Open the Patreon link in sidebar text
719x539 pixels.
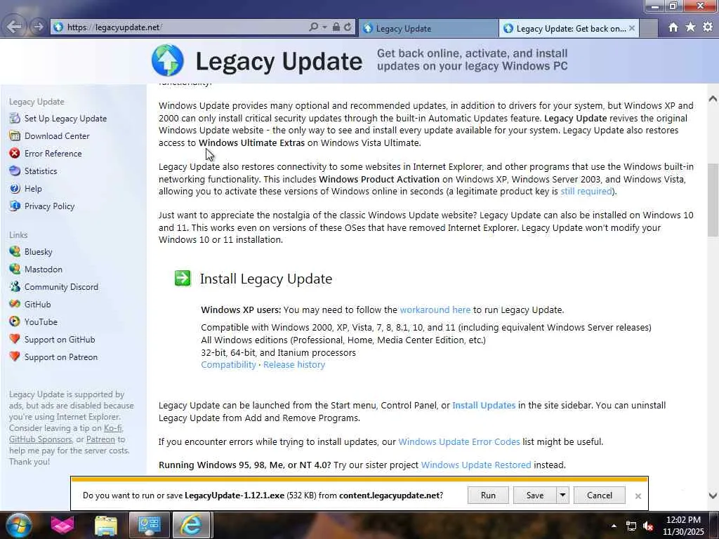(x=100, y=439)
